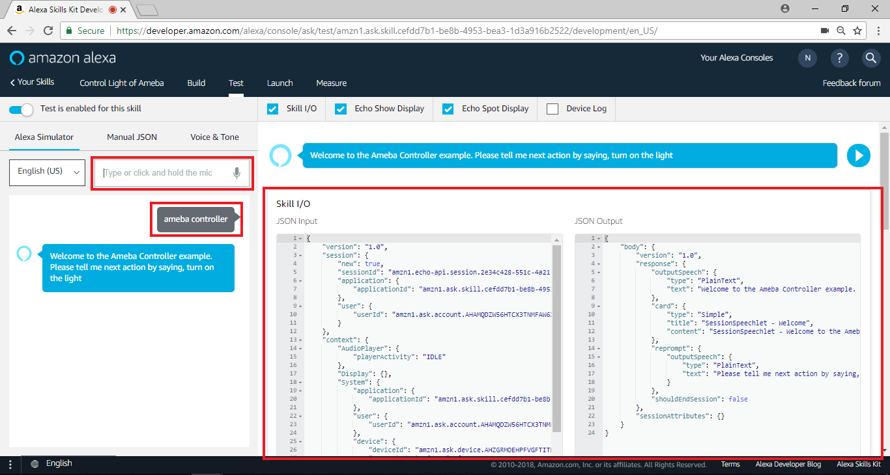Click the secure padlock icon
890x475 pixels.
tap(68, 31)
